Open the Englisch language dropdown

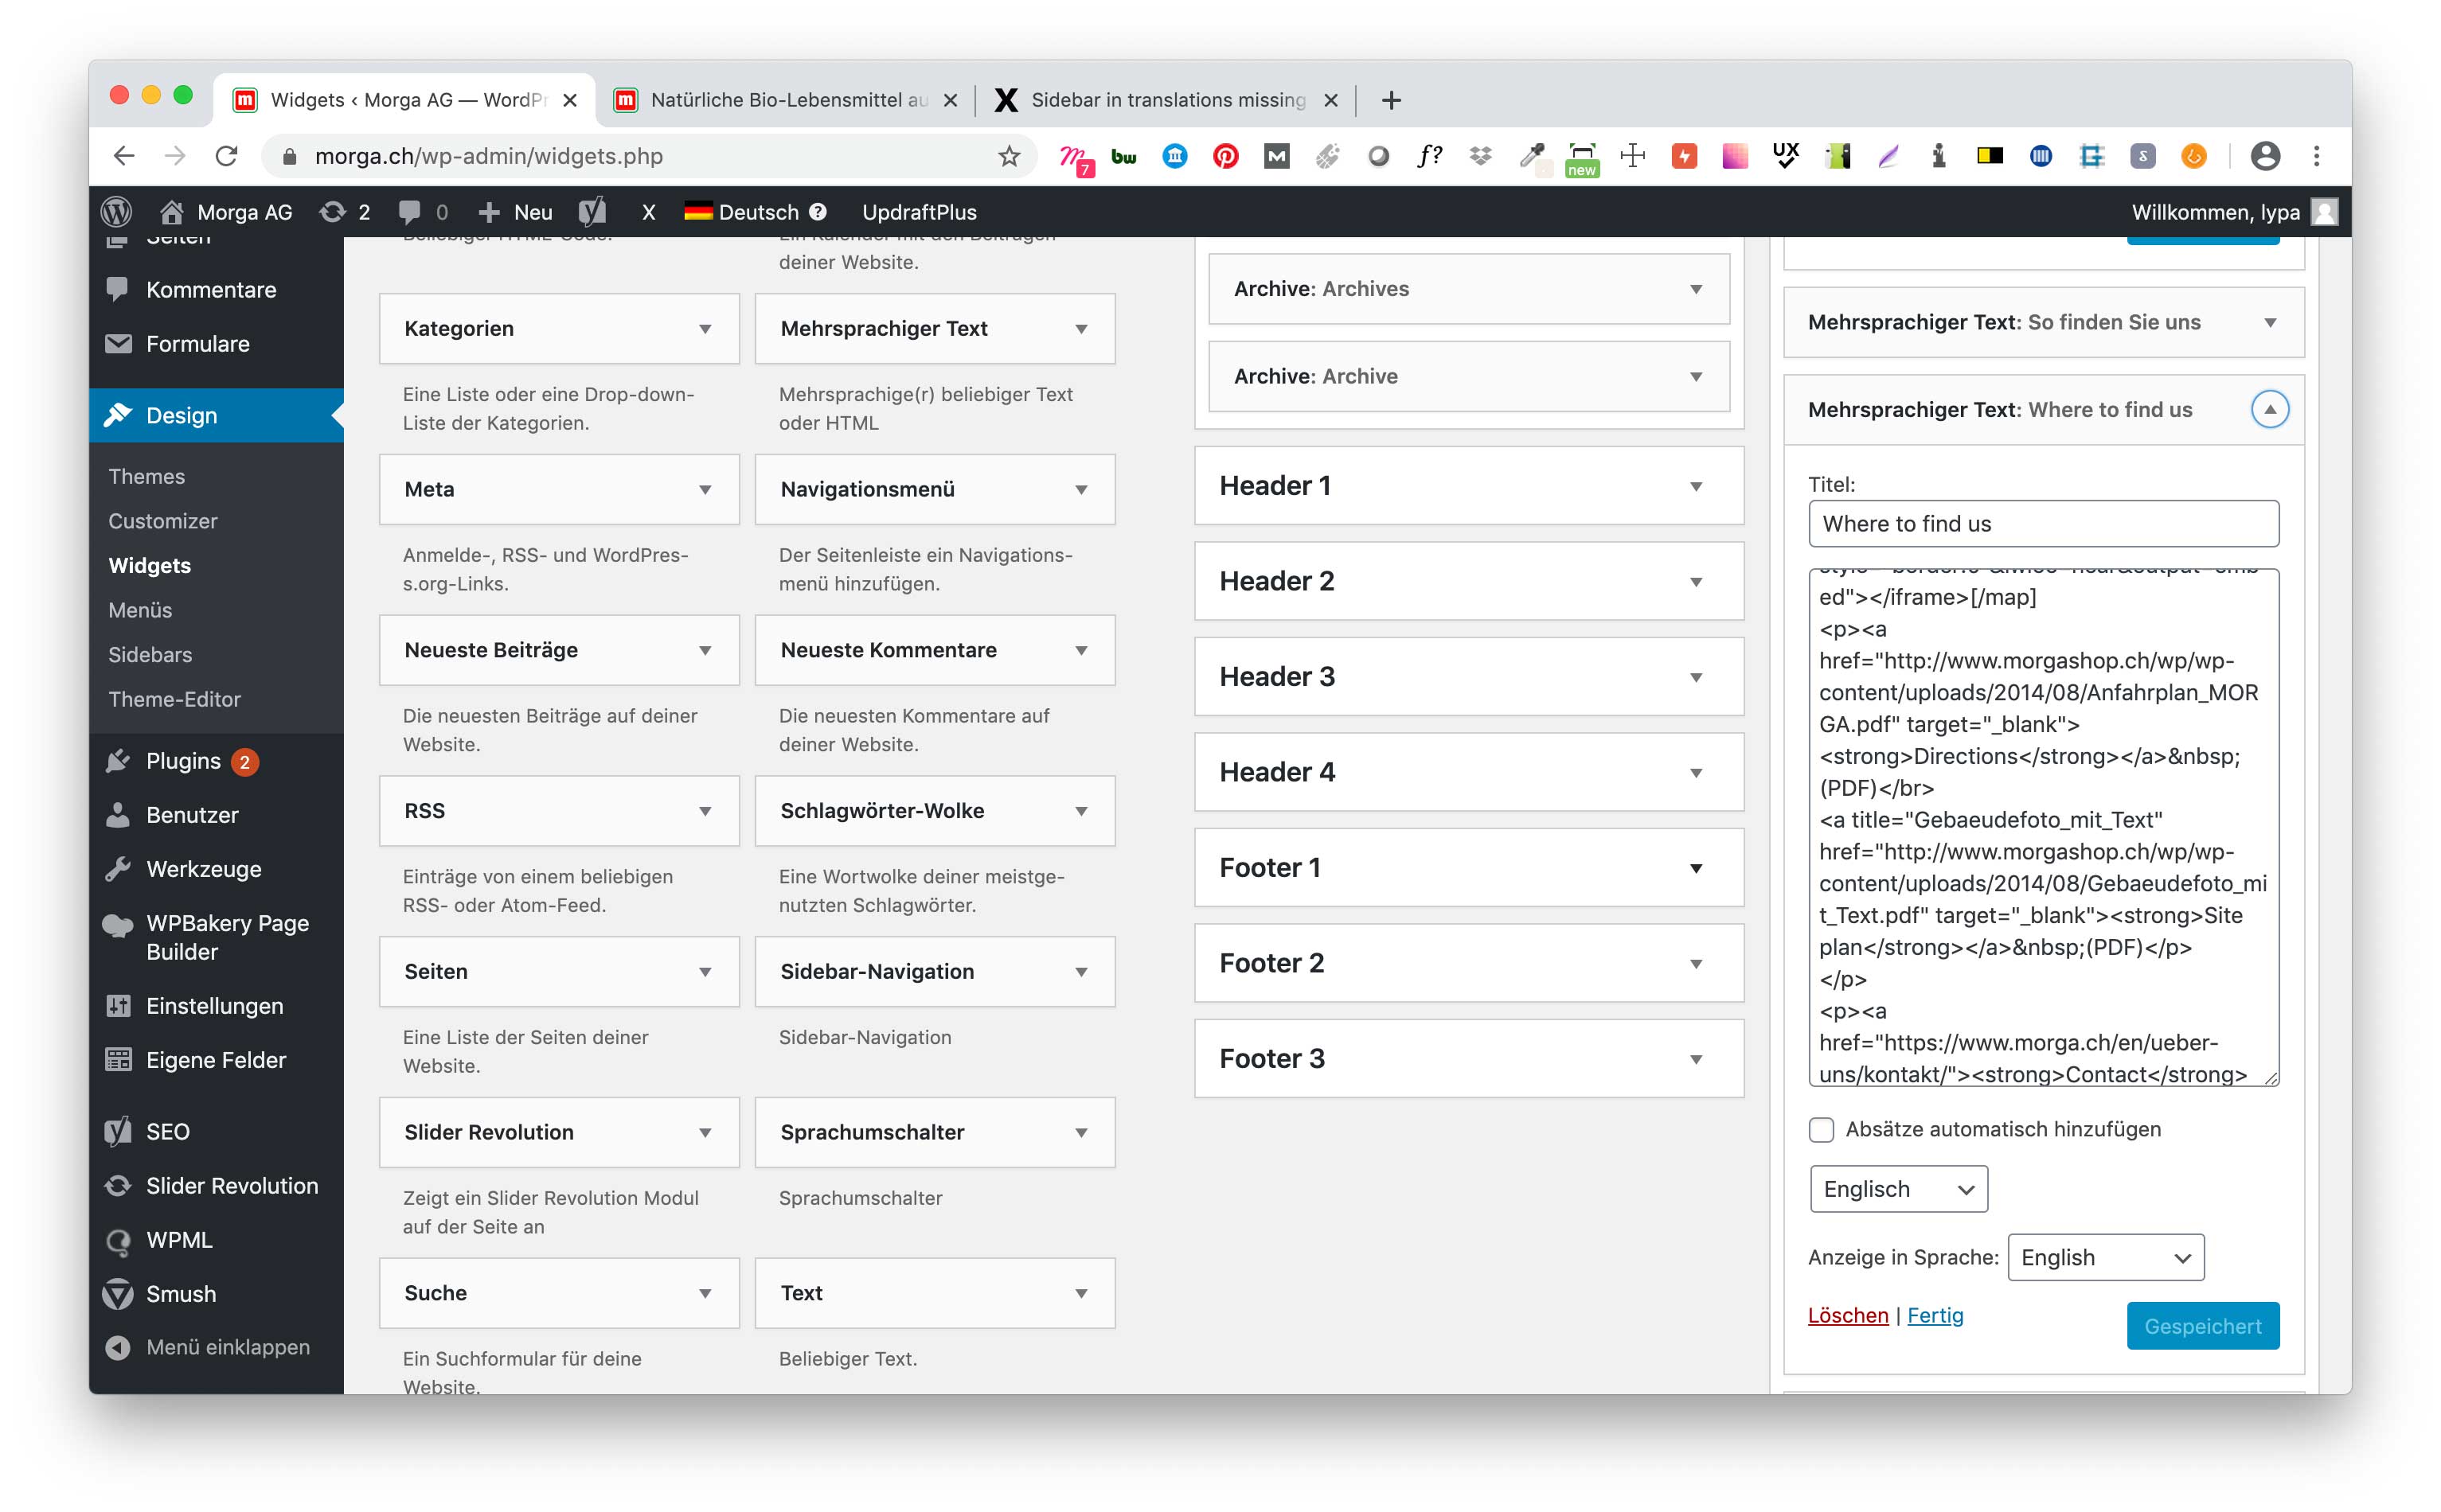[1898, 1189]
